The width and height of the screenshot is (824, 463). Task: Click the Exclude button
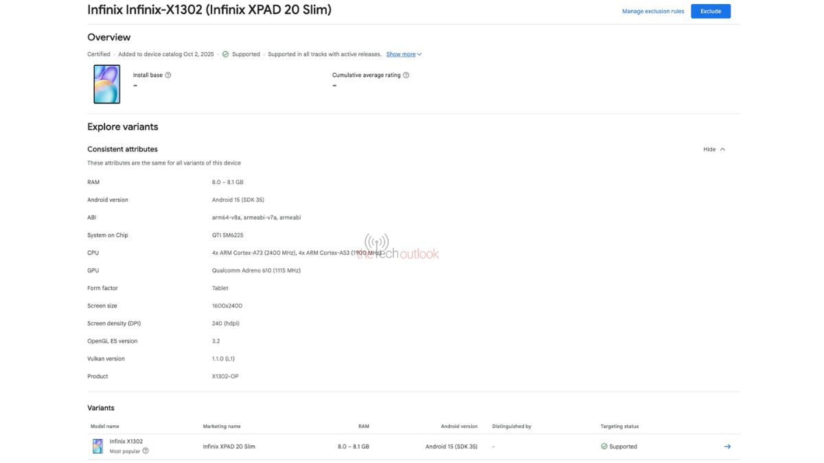click(x=711, y=11)
